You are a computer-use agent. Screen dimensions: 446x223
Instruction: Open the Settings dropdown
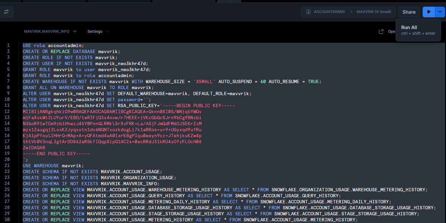[x=98, y=31]
